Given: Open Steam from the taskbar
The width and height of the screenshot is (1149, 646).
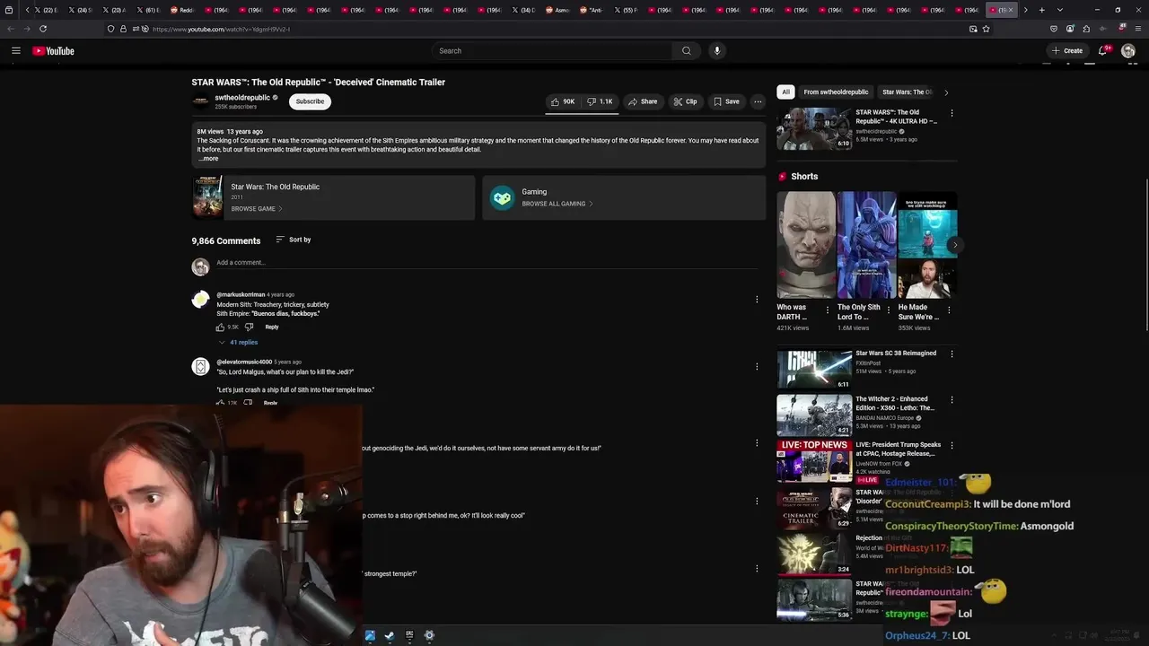Looking at the screenshot, I should 390,635.
